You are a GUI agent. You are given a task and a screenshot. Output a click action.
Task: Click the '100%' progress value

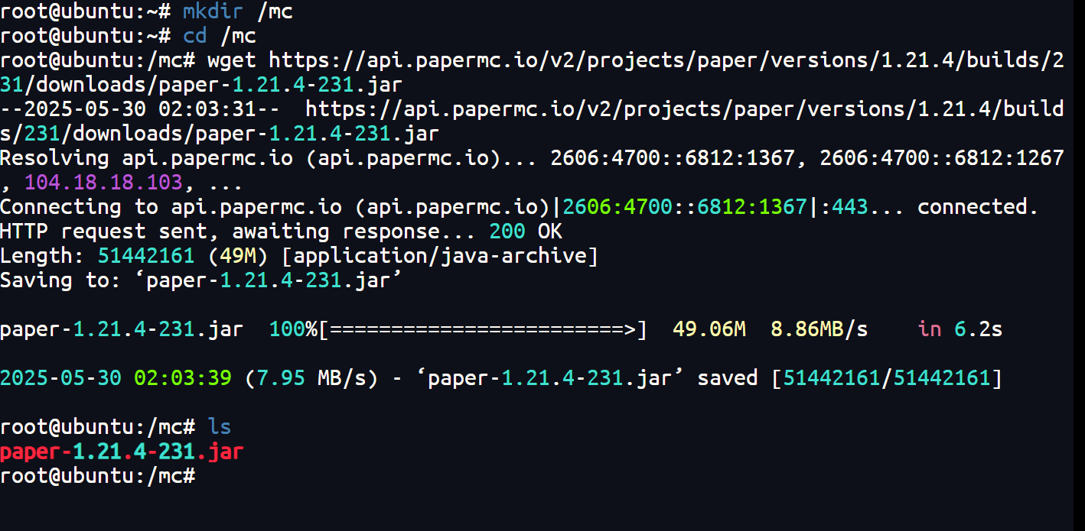click(x=293, y=329)
